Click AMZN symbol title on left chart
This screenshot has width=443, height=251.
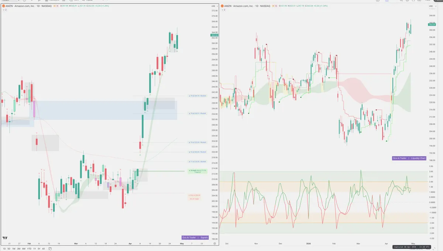click(28, 6)
